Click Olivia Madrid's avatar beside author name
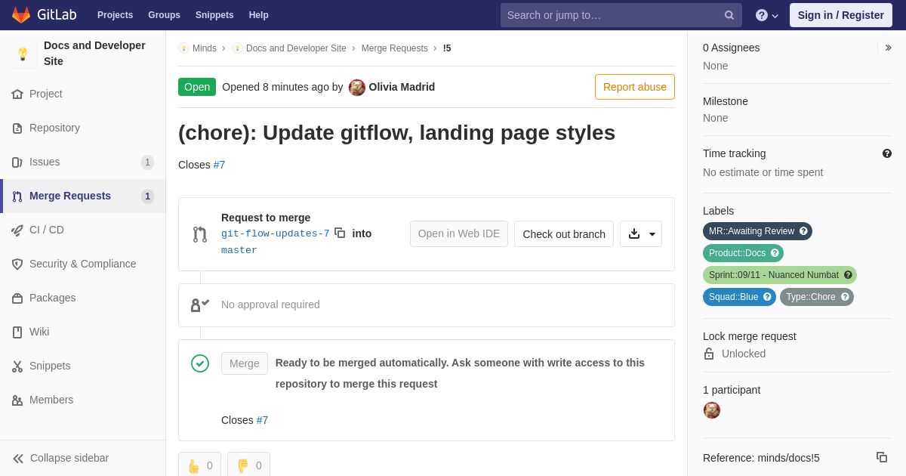 coord(357,88)
